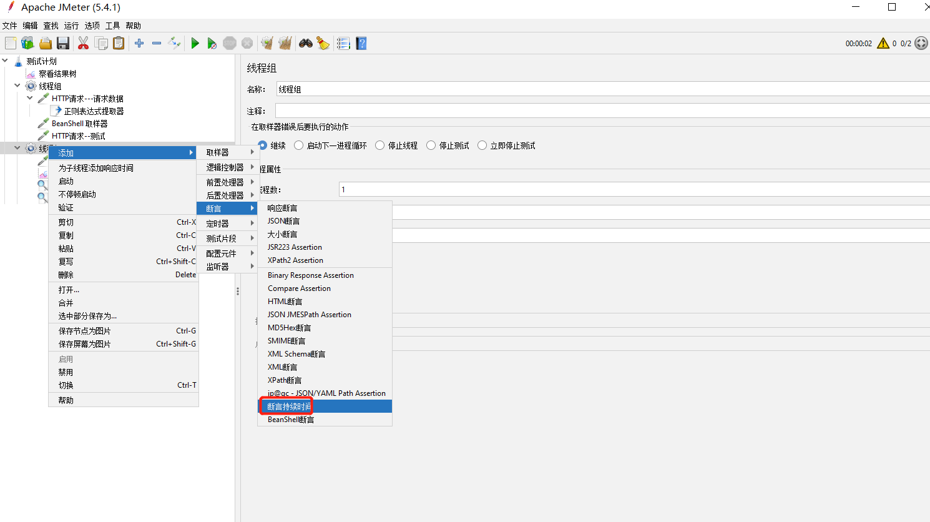Open the 监听器 submenu
Image resolution: width=930 pixels, height=522 pixels.
click(227, 267)
